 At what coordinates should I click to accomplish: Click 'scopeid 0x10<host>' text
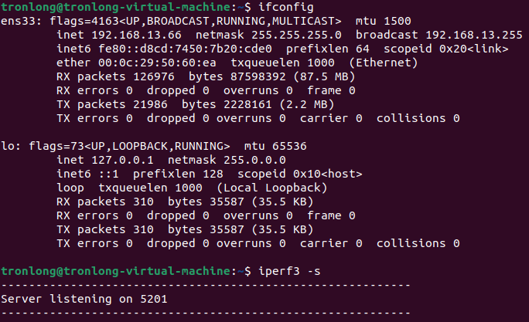(x=299, y=174)
